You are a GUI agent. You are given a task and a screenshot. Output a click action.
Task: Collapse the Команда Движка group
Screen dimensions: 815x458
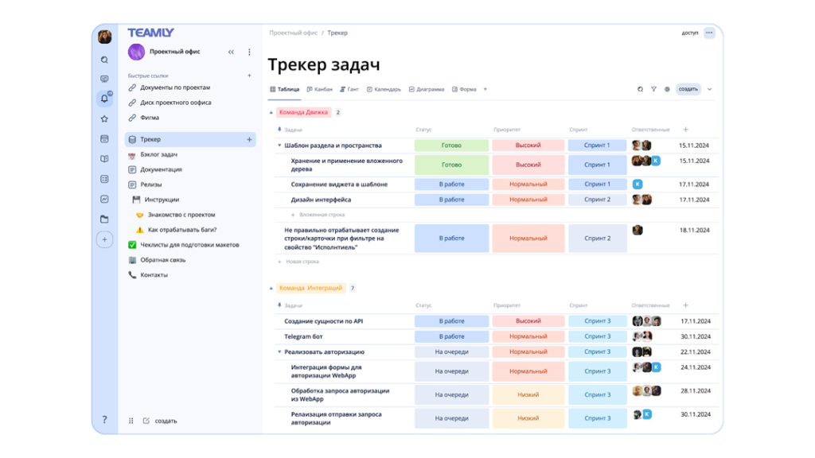click(271, 113)
